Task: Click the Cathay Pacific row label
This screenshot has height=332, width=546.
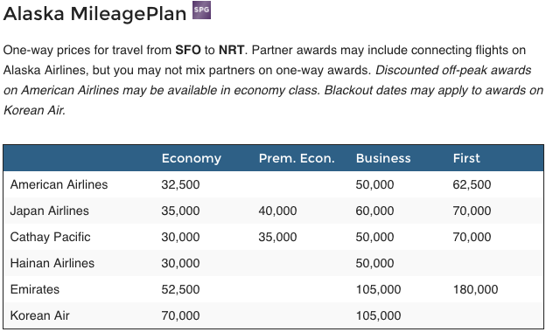Action: pyautogui.click(x=50, y=237)
